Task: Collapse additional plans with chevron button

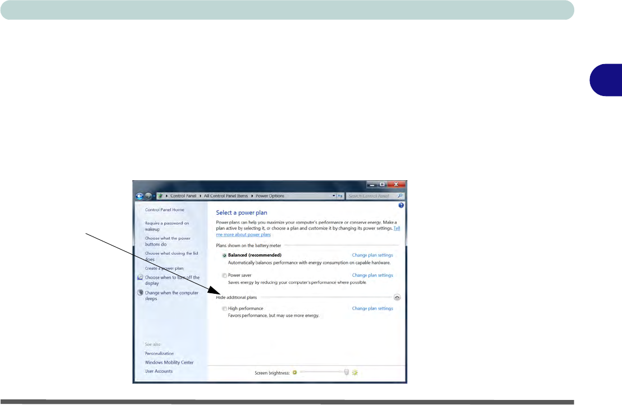Action: (397, 298)
